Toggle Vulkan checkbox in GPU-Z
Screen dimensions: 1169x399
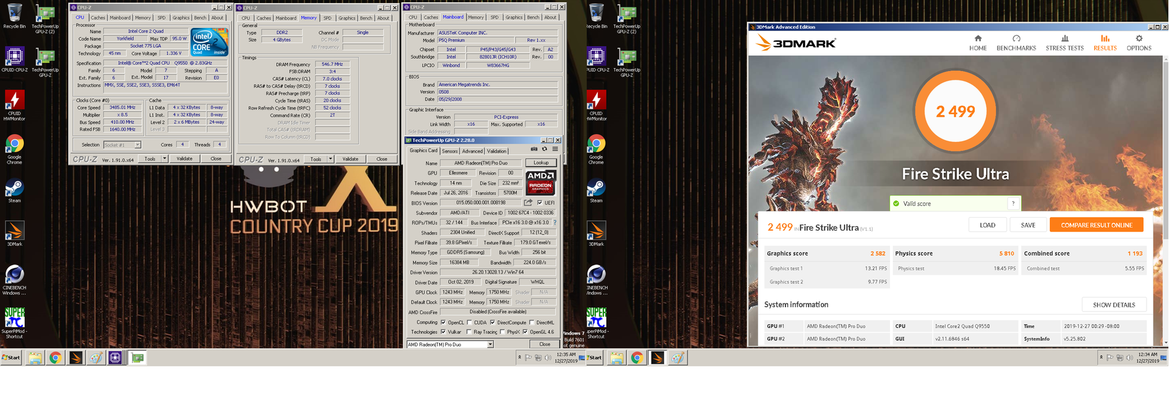pos(443,331)
